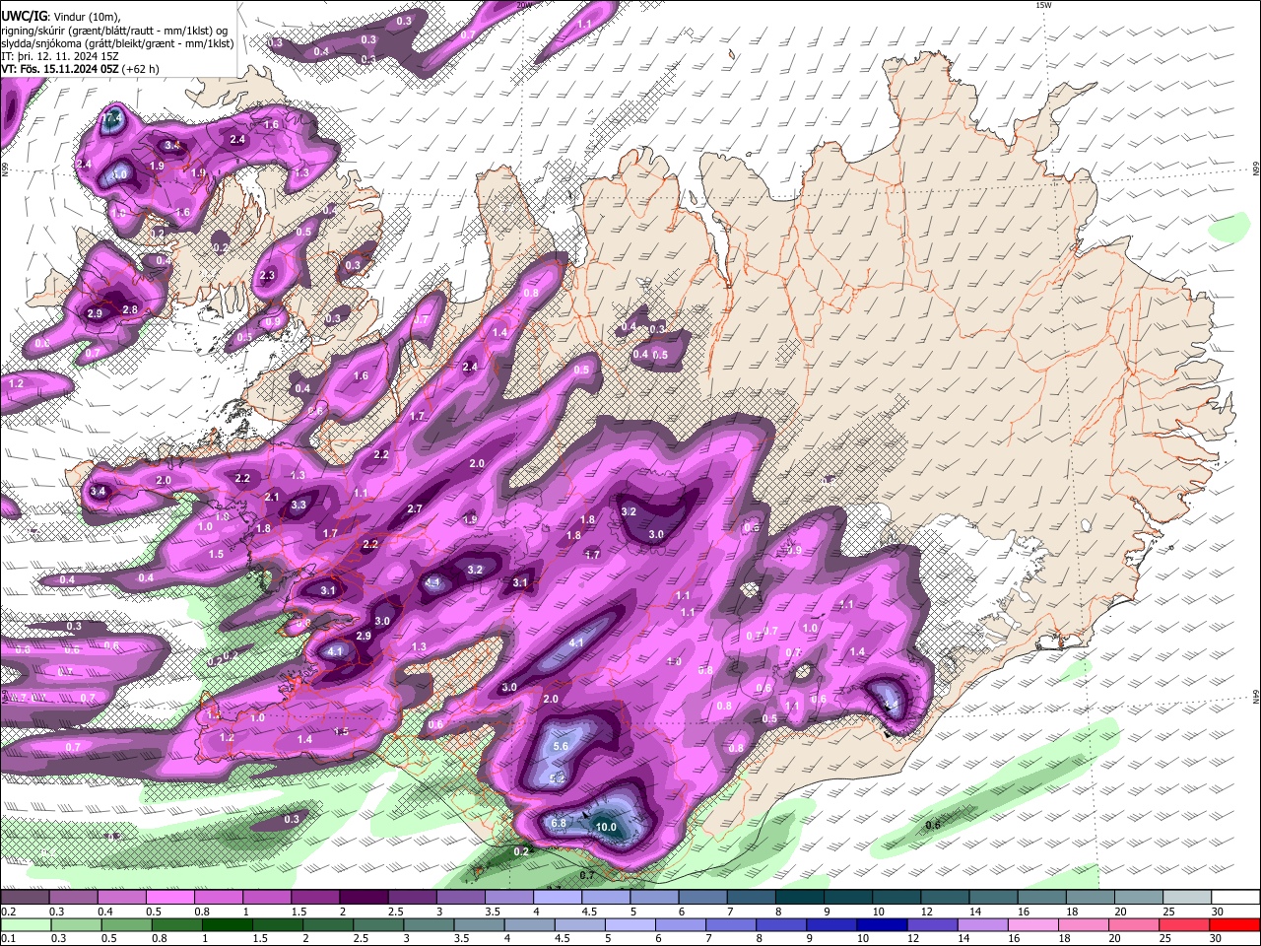Select the valid time line 'VT: Fös. 15.11.2024 05Z'
Image resolution: width=1261 pixels, height=946 pixels.
tap(59, 69)
